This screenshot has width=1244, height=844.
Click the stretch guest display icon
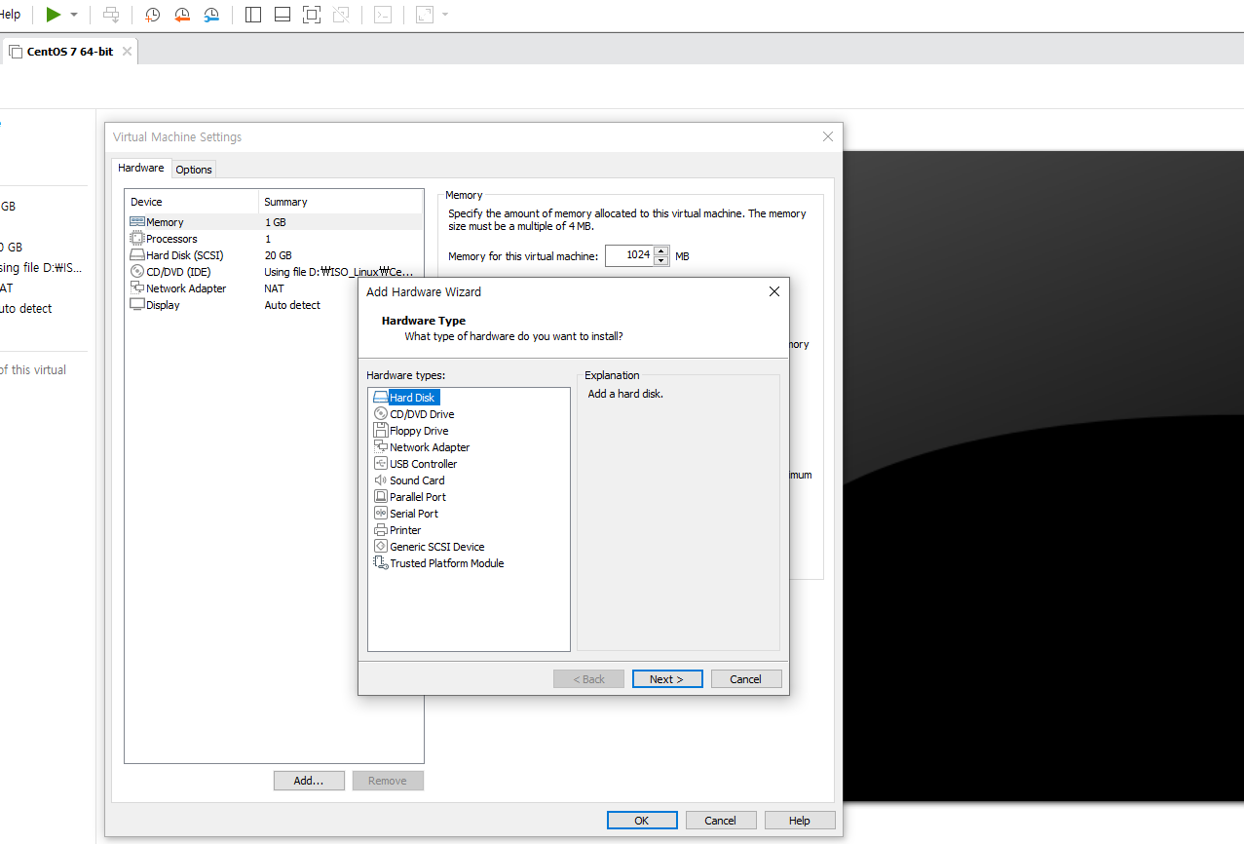click(425, 15)
